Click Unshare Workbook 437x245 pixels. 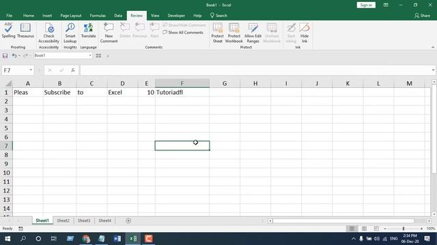click(272, 33)
